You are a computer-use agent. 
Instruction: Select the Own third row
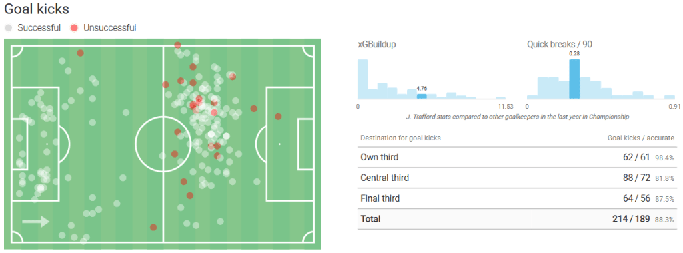(516, 157)
